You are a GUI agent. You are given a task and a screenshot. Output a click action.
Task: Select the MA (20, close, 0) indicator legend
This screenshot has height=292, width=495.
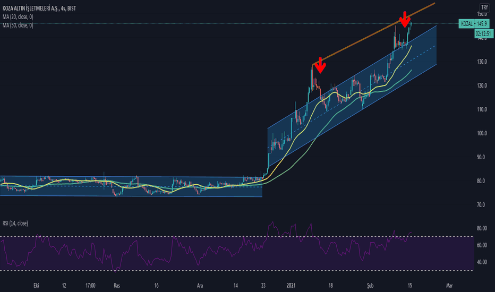(x=18, y=17)
